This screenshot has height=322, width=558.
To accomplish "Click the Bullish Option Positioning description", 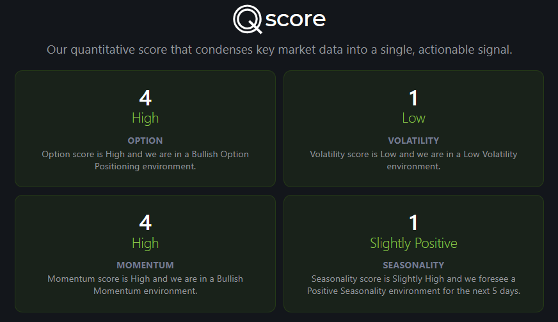I will pos(145,160).
